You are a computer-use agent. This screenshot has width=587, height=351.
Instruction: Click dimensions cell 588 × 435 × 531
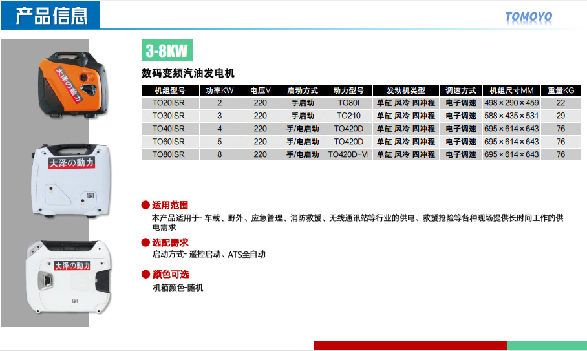(x=511, y=116)
